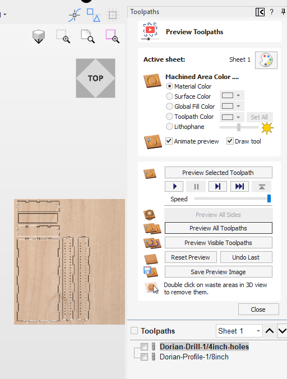
Task: Click the floppy disk save preview icon
Action: coord(150,272)
